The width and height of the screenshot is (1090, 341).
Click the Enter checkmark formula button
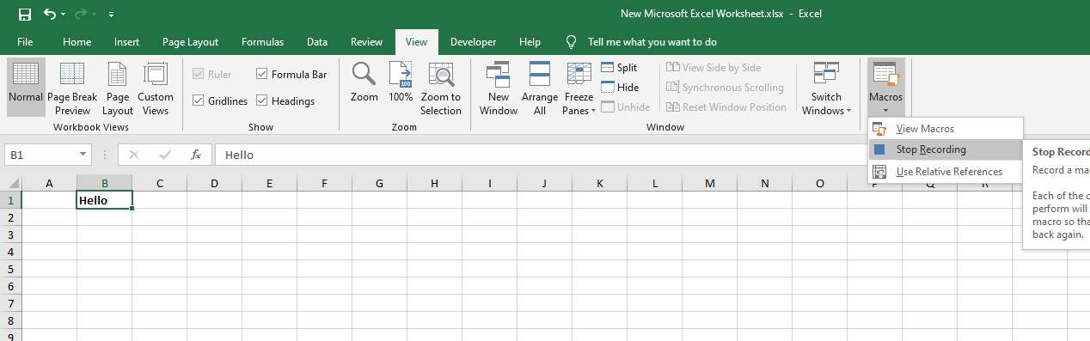point(165,155)
